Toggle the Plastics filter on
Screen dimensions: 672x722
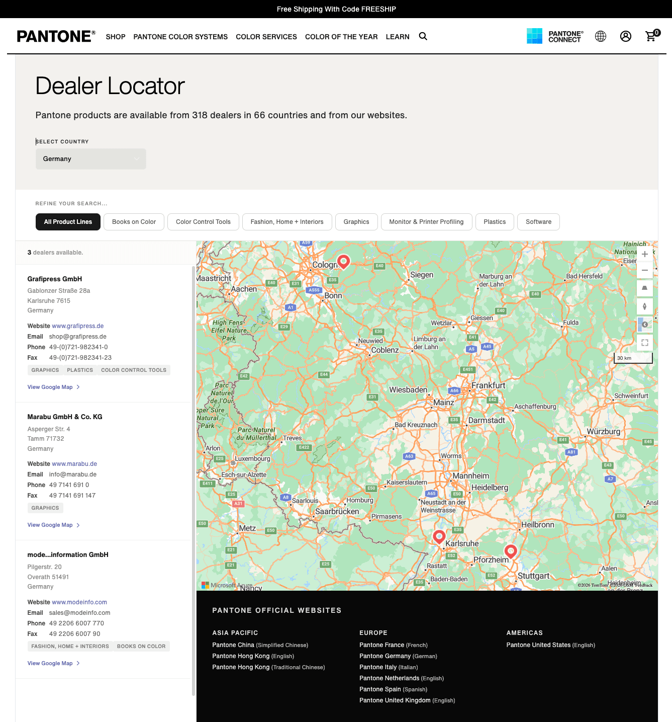coord(494,222)
